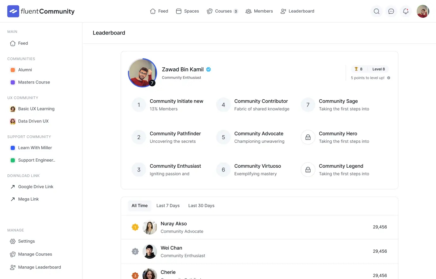This screenshot has width=436, height=279.
Task: Switch to Last 30 Days tab
Action: click(201, 206)
